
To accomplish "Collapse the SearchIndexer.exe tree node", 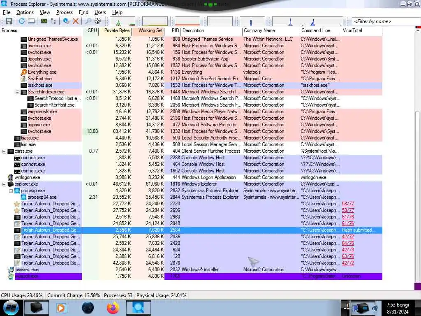I will (17, 92).
